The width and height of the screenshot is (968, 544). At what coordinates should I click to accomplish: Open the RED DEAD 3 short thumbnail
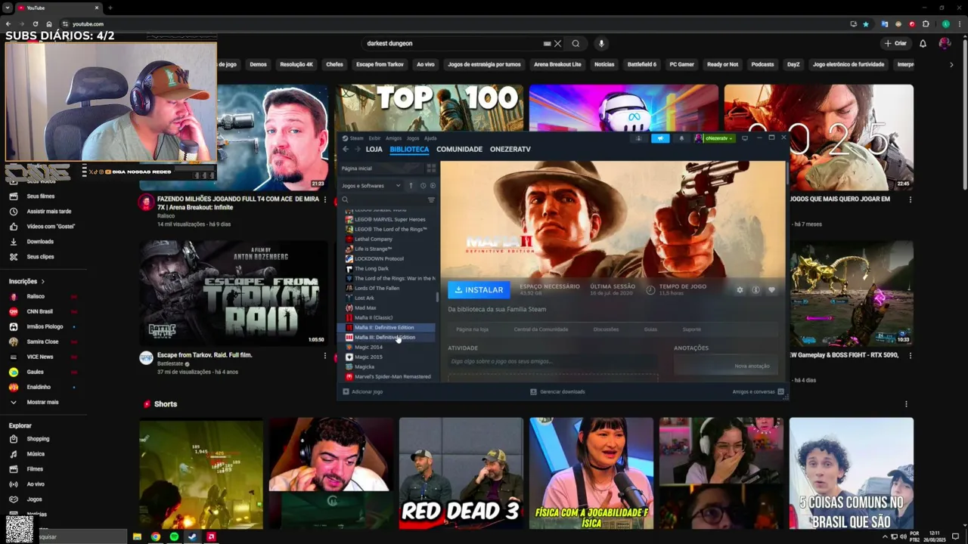click(461, 473)
